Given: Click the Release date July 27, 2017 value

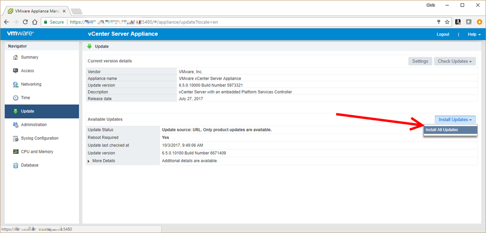Looking at the screenshot, I should pos(191,99).
